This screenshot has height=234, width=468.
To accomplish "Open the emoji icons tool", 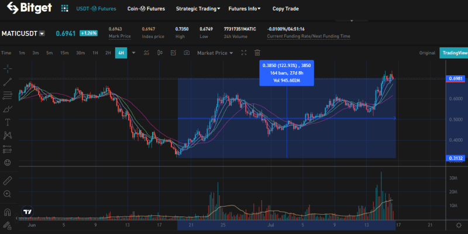I will 8,163.
